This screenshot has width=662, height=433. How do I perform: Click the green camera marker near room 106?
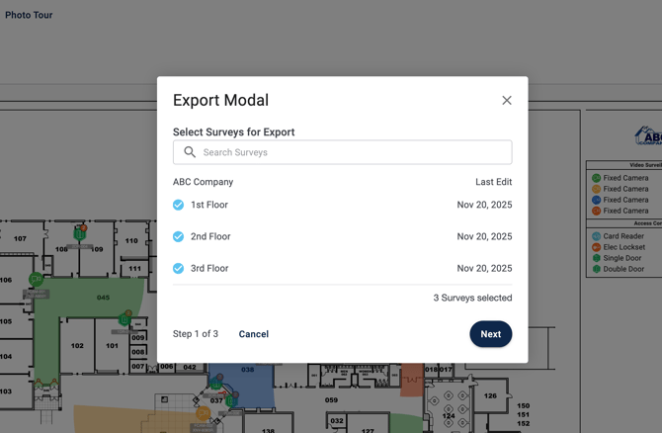[36, 280]
